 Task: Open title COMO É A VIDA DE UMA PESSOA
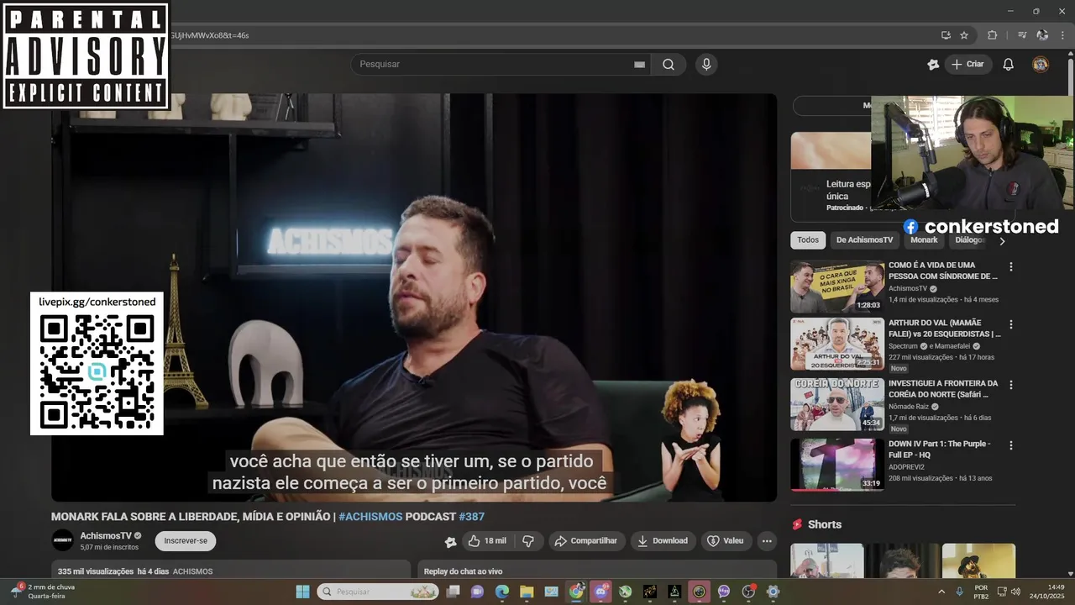click(943, 271)
